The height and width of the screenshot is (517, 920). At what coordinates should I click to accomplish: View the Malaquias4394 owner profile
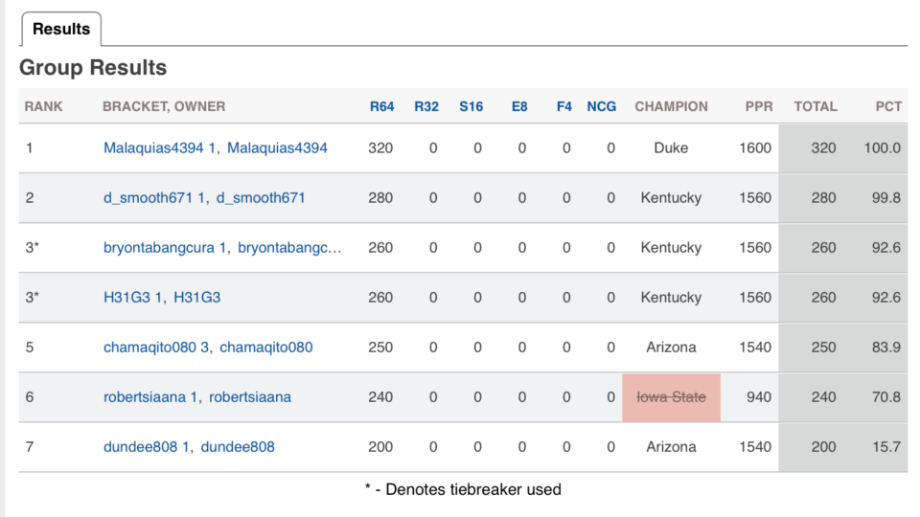pyautogui.click(x=277, y=147)
